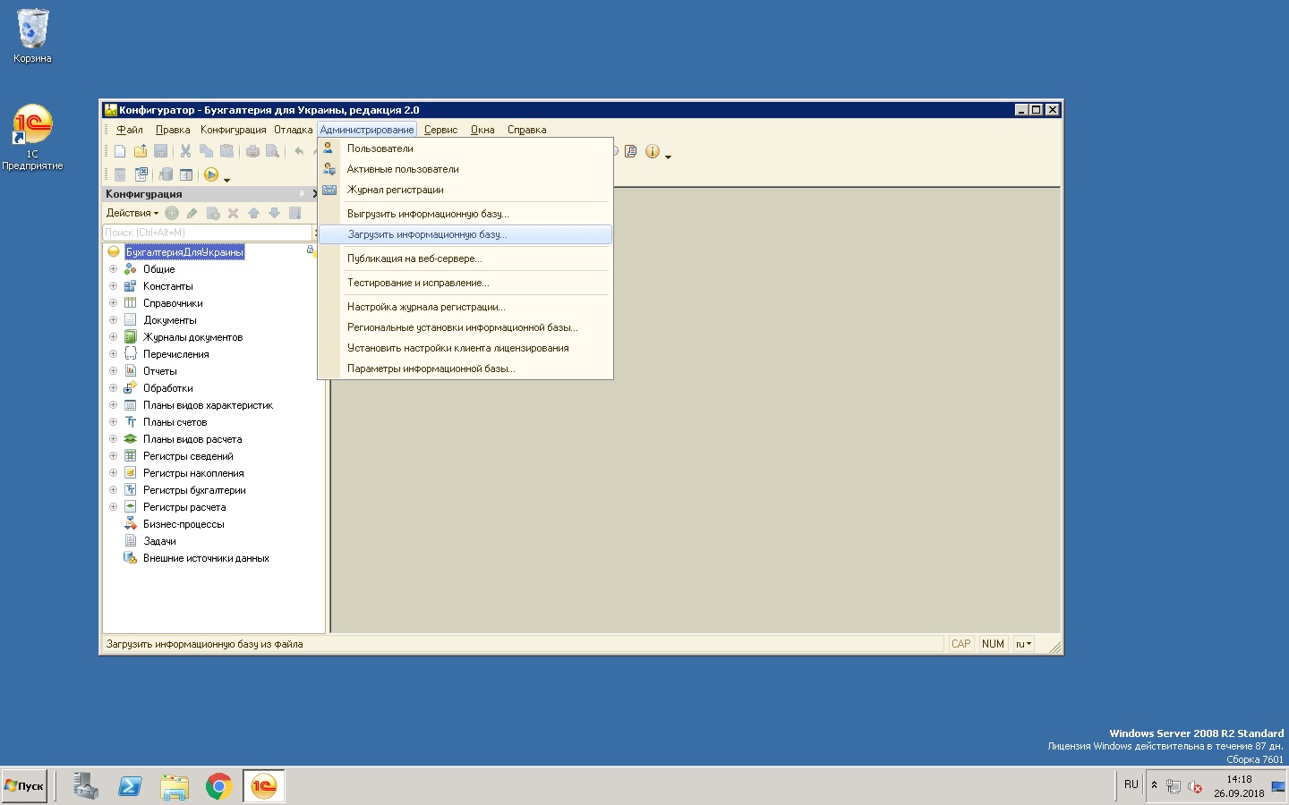Open the Сервис menu
The width and height of the screenshot is (1289, 805).
[440, 130]
